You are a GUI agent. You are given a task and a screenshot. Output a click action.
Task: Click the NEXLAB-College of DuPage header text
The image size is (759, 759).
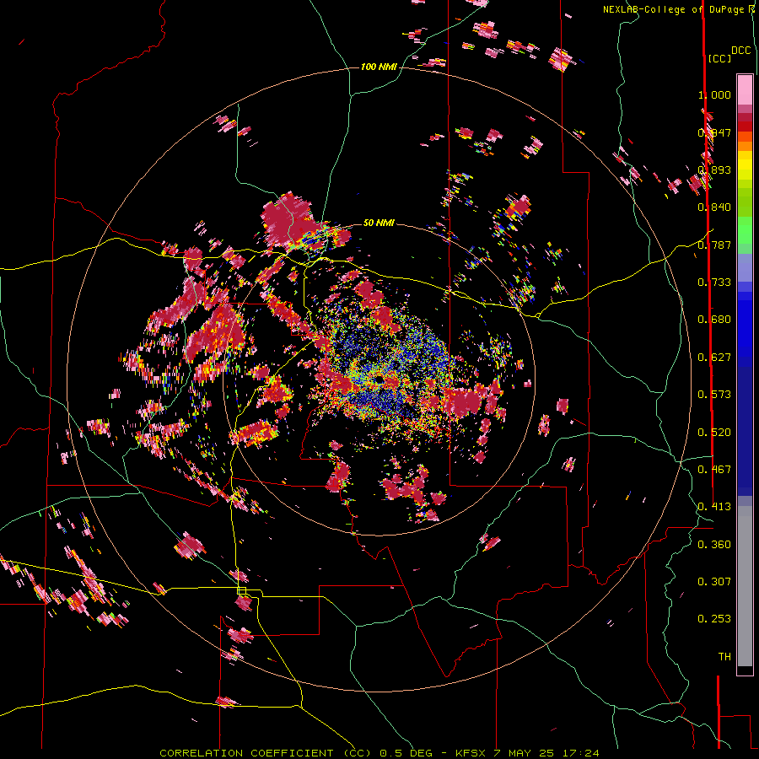click(675, 9)
